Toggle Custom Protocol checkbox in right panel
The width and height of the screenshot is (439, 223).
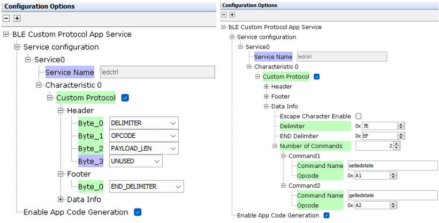click(316, 77)
